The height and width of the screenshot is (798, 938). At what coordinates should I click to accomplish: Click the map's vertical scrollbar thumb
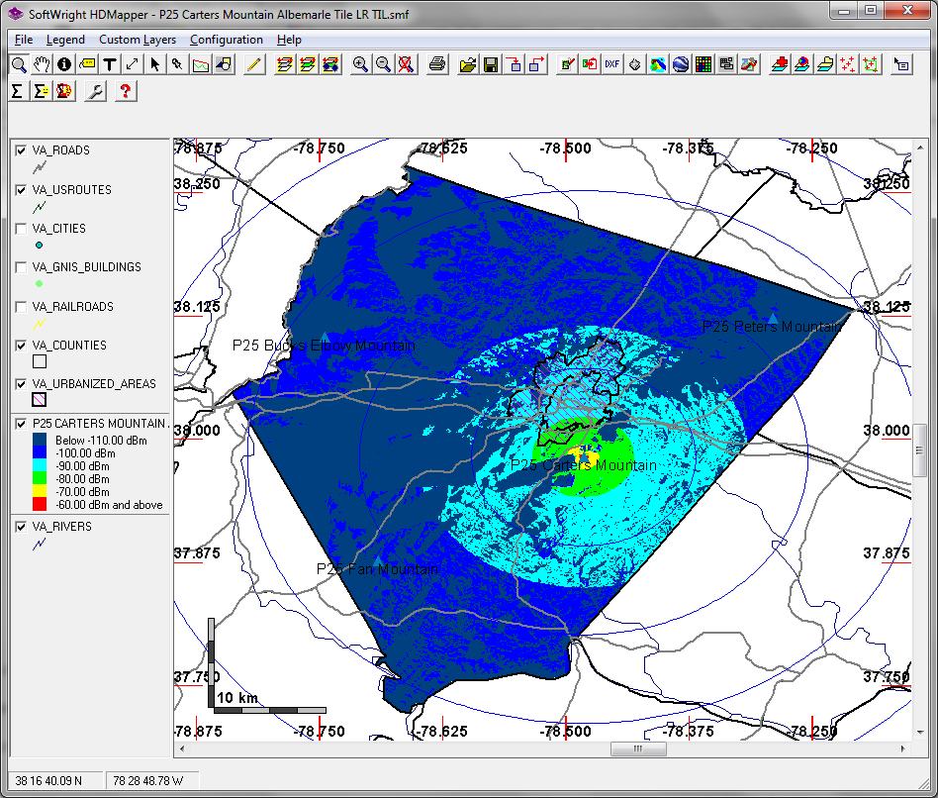tap(919, 450)
